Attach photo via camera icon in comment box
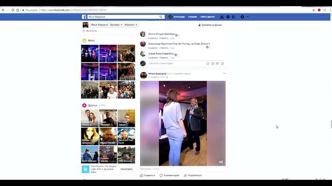The image size is (332, 186). tap(212, 64)
